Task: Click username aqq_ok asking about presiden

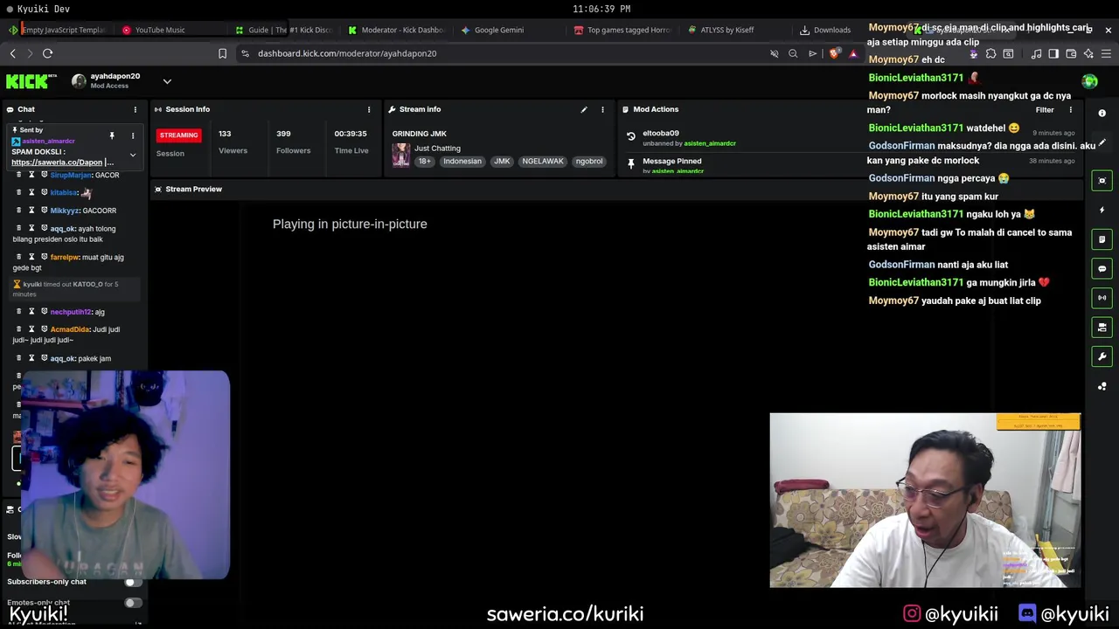Action: 62,229
